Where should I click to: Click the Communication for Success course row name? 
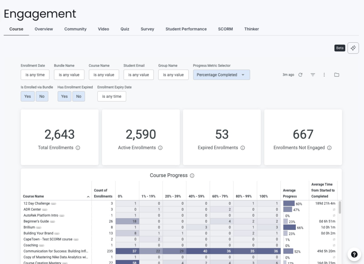(x=56, y=251)
